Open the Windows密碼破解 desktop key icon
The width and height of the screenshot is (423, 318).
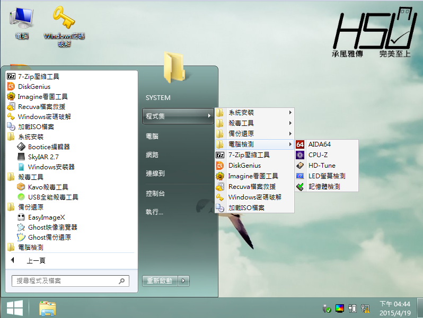click(x=64, y=26)
